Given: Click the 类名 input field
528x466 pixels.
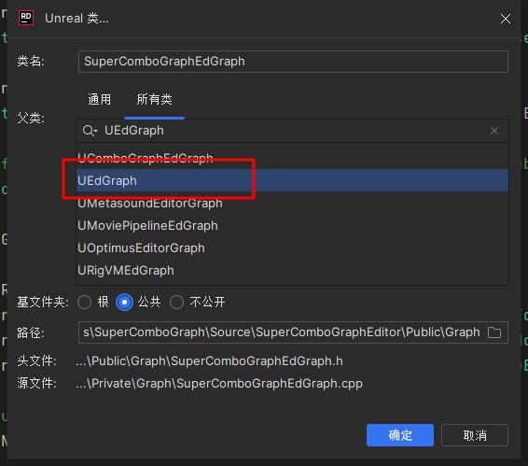Looking at the screenshot, I should (x=293, y=62).
